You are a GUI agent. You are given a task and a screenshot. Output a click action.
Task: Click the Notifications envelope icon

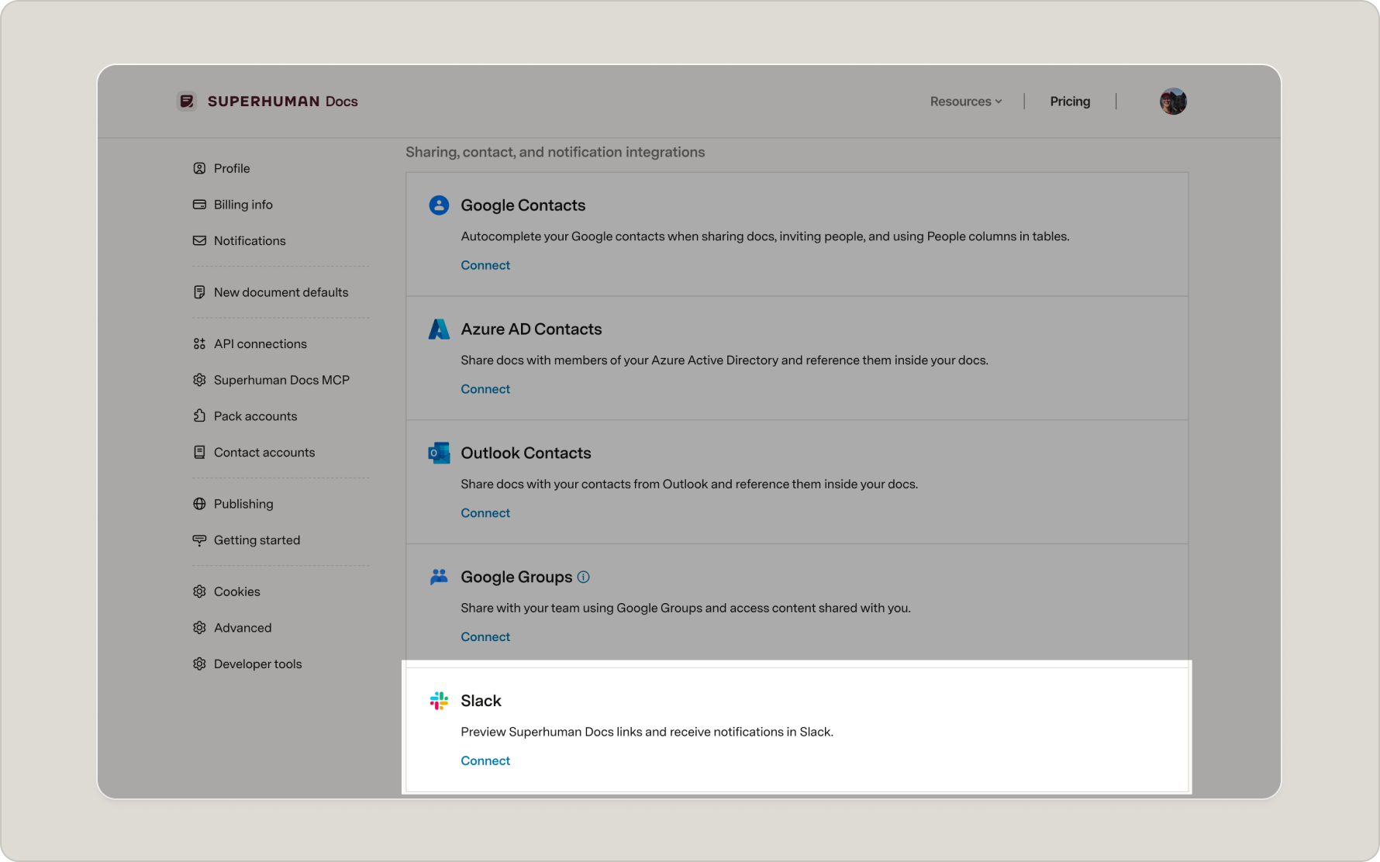pyautogui.click(x=199, y=240)
